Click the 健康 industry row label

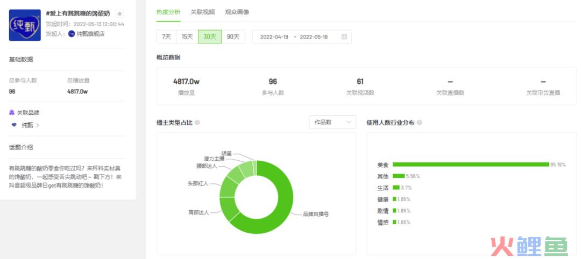pyautogui.click(x=383, y=199)
